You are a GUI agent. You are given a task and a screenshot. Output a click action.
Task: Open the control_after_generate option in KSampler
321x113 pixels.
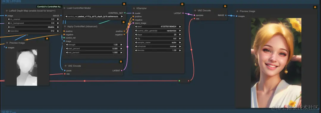(158, 31)
